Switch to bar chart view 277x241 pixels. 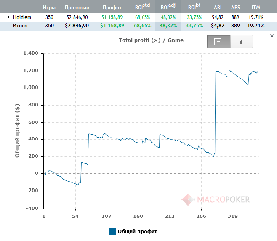point(242,41)
